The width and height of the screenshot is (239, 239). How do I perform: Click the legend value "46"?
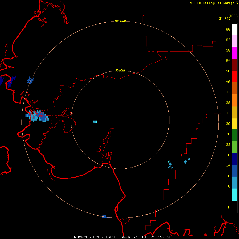[x=228, y=82]
